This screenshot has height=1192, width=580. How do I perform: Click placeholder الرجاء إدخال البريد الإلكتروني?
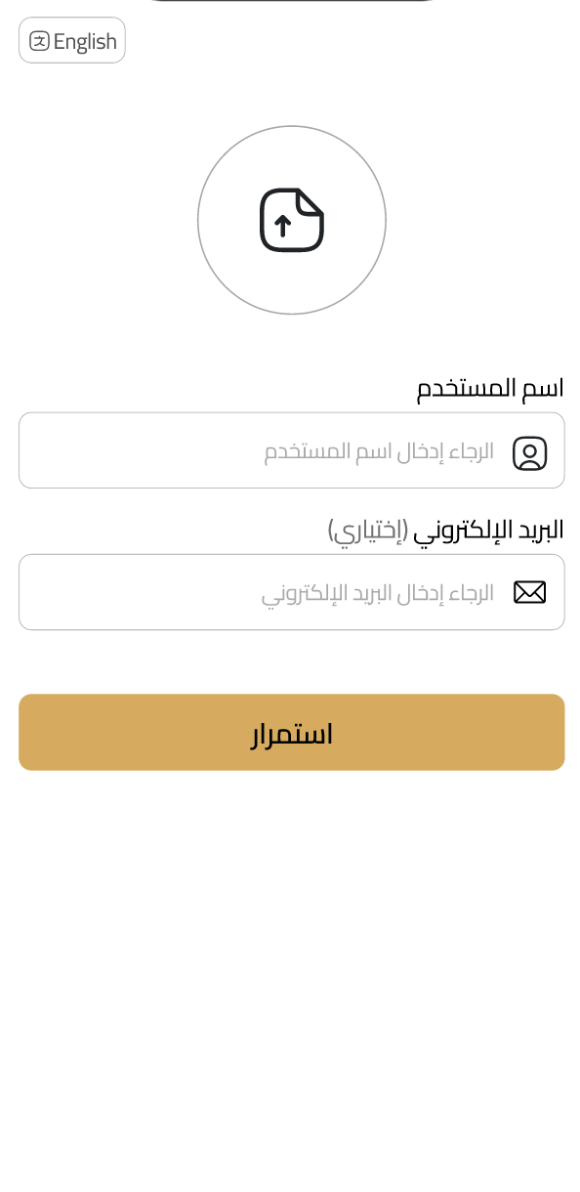point(378,593)
